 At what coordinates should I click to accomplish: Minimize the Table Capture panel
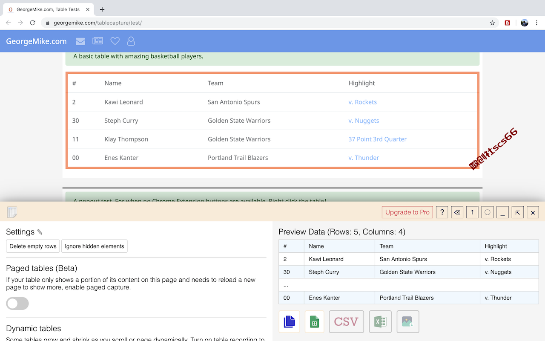coord(502,212)
